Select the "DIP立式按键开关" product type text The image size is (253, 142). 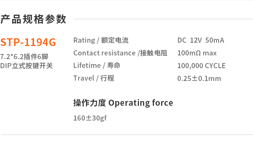coord(26,65)
